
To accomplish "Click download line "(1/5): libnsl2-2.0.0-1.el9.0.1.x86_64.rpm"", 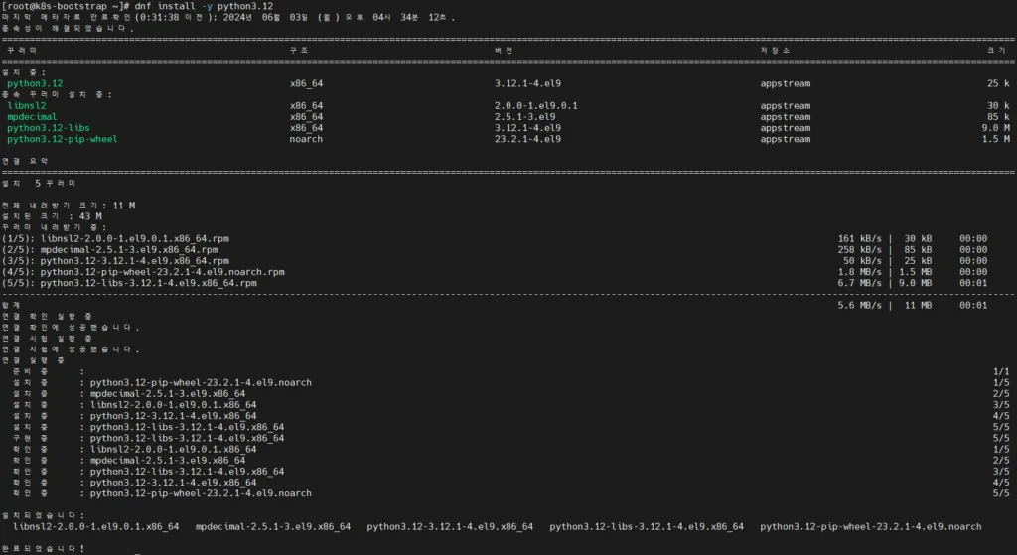I will pos(115,238).
